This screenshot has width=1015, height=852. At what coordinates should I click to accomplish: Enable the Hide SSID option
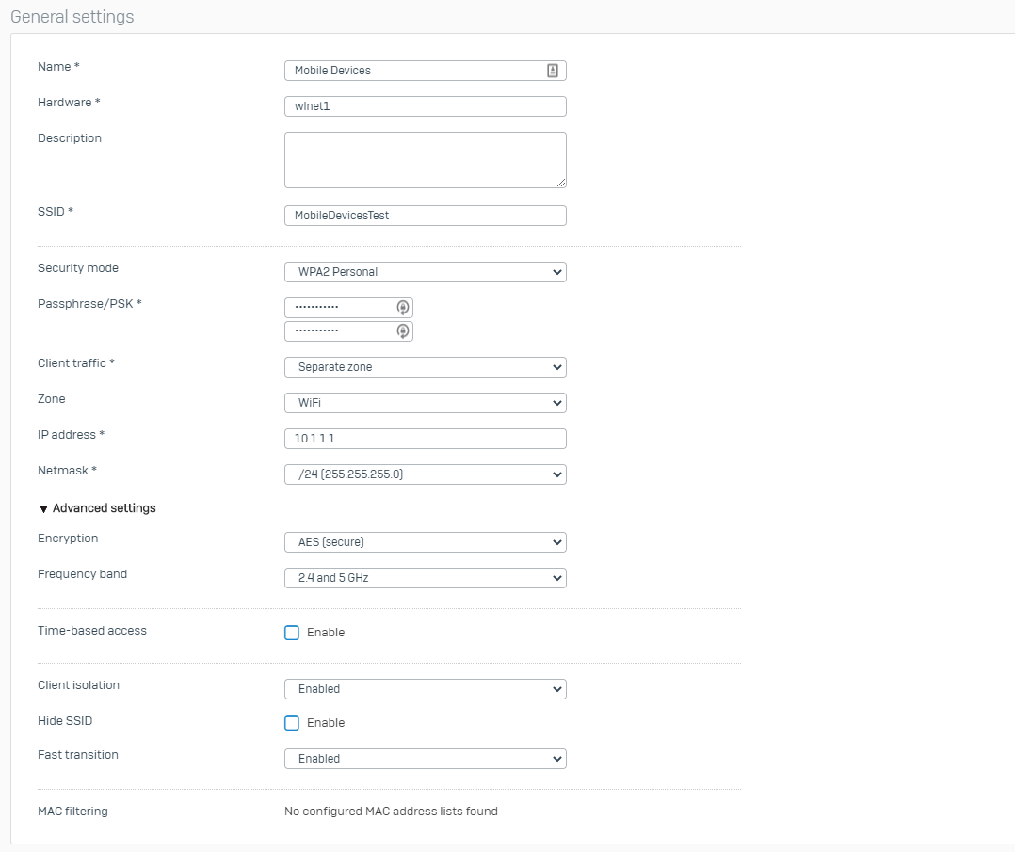pos(292,722)
